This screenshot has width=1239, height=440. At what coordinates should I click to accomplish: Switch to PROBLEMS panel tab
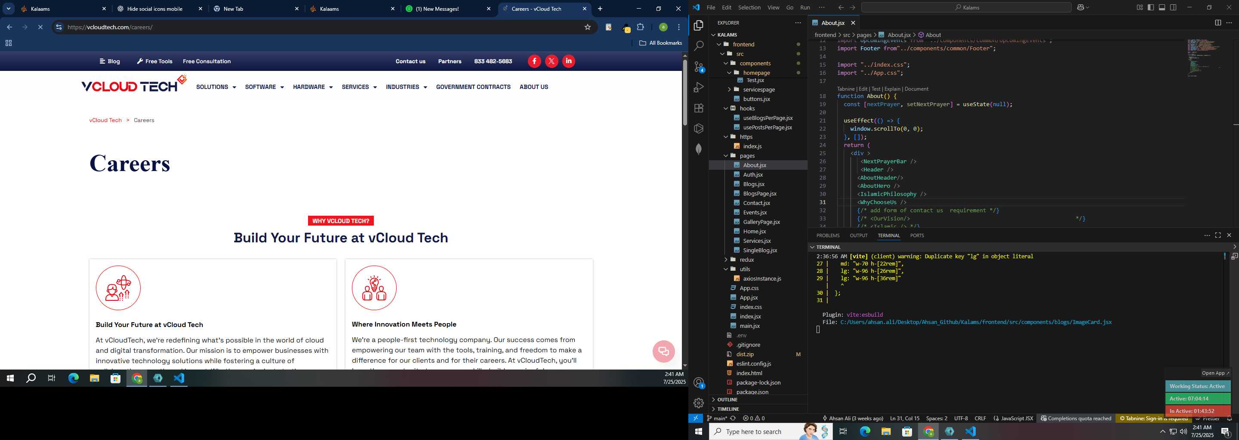(x=827, y=235)
